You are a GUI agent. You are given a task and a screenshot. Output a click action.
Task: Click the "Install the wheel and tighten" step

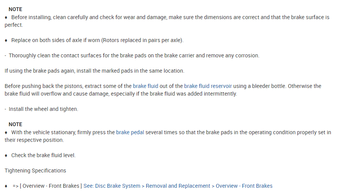(x=43, y=109)
